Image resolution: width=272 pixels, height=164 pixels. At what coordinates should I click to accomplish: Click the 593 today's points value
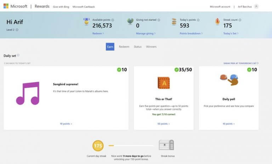point(185,26)
